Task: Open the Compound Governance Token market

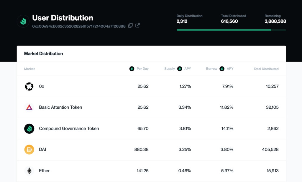Action: click(x=151, y=128)
